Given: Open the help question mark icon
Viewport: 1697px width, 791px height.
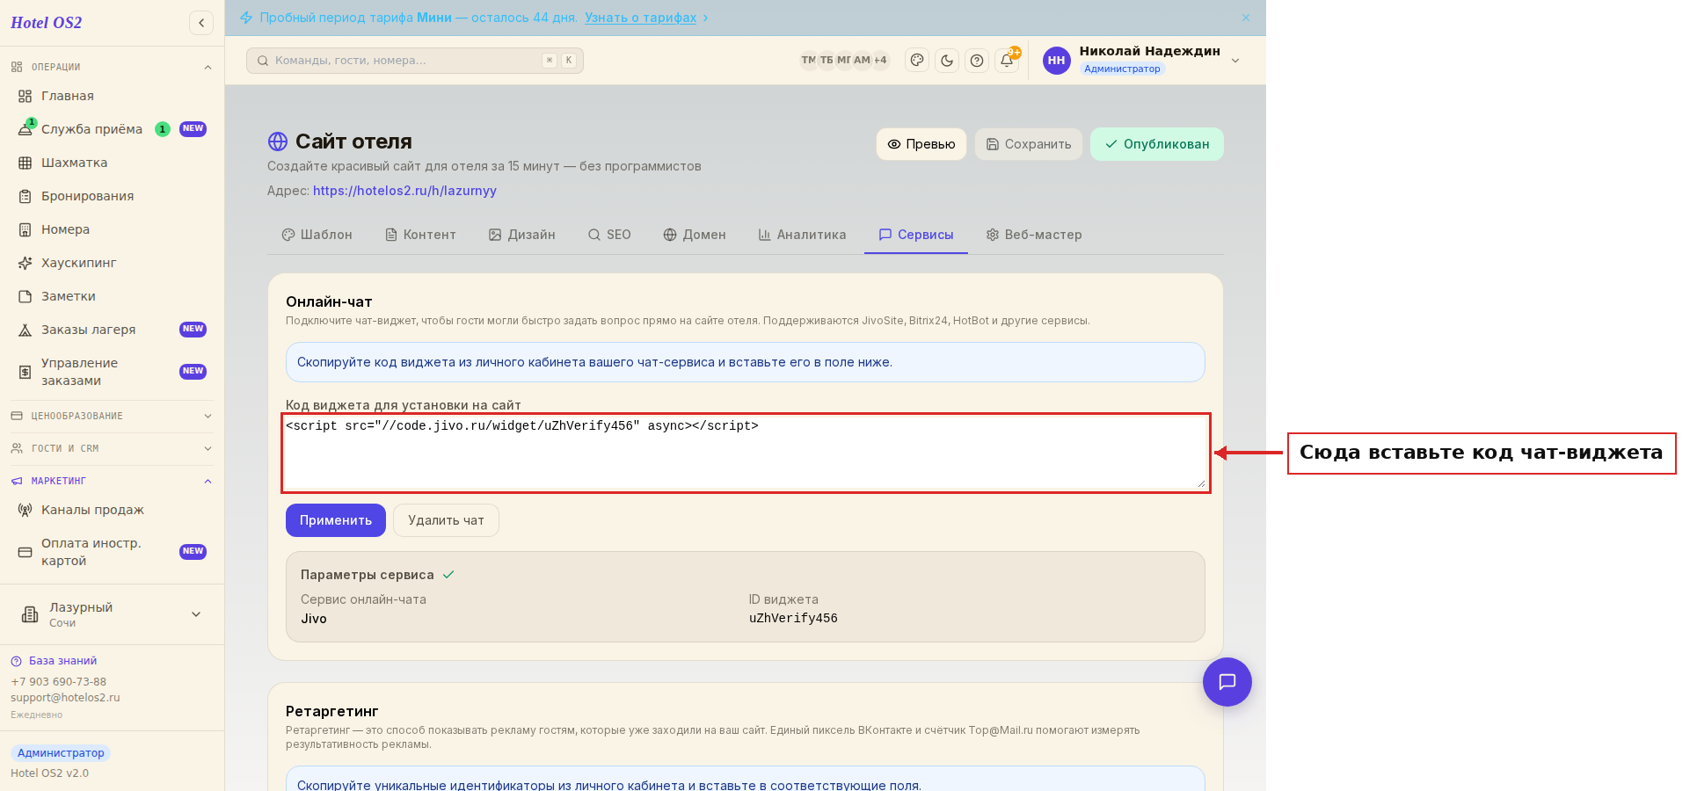Looking at the screenshot, I should pos(977,61).
